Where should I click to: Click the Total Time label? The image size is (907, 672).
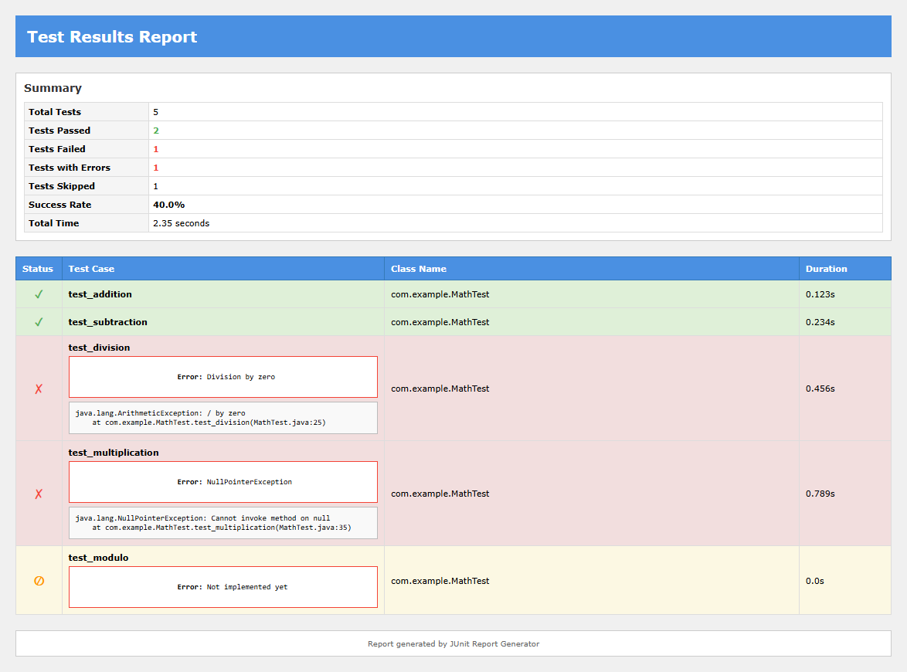point(54,223)
